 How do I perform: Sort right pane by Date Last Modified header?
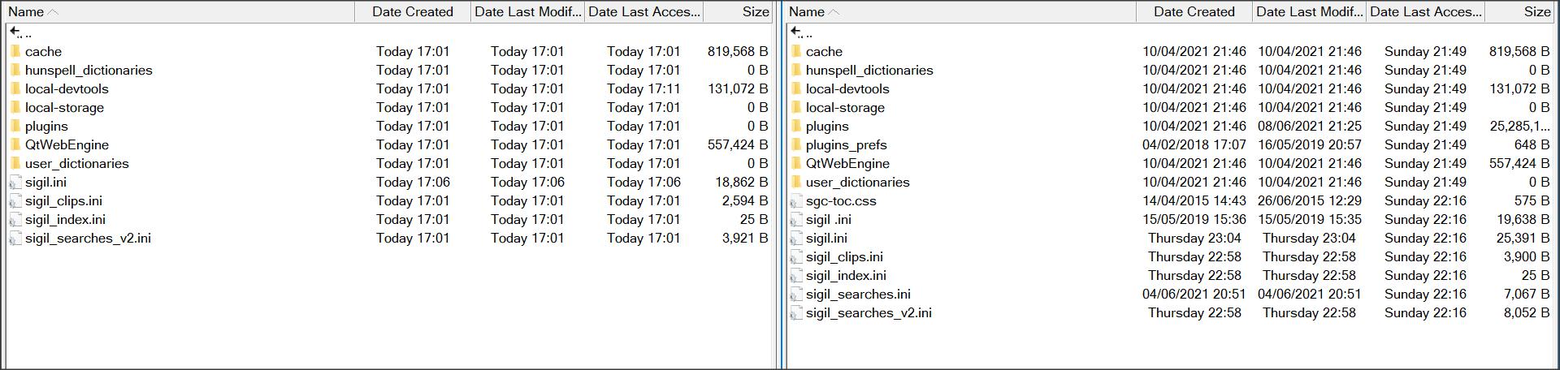tap(1309, 11)
